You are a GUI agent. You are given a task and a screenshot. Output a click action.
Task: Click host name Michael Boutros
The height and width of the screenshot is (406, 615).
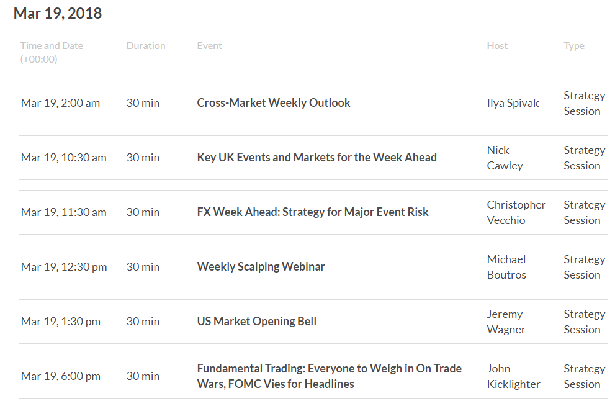point(506,267)
